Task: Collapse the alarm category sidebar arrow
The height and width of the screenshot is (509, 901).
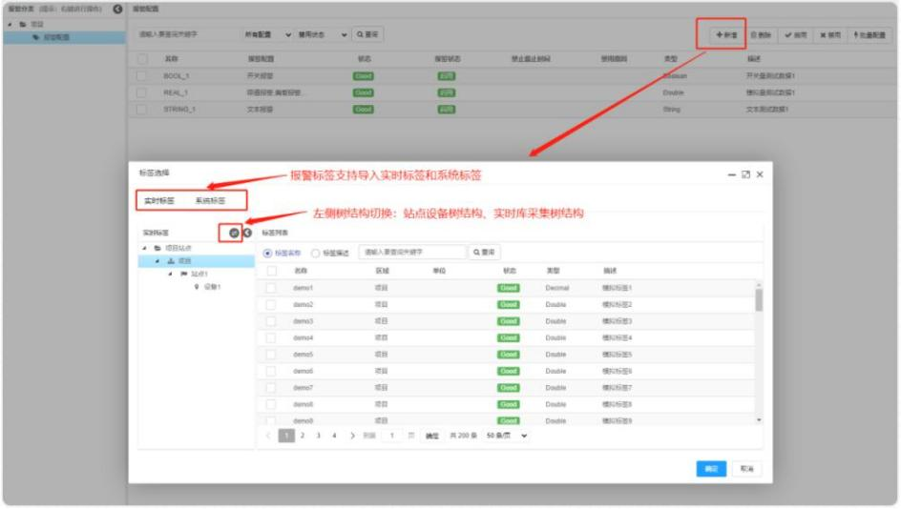Action: pyautogui.click(x=116, y=9)
